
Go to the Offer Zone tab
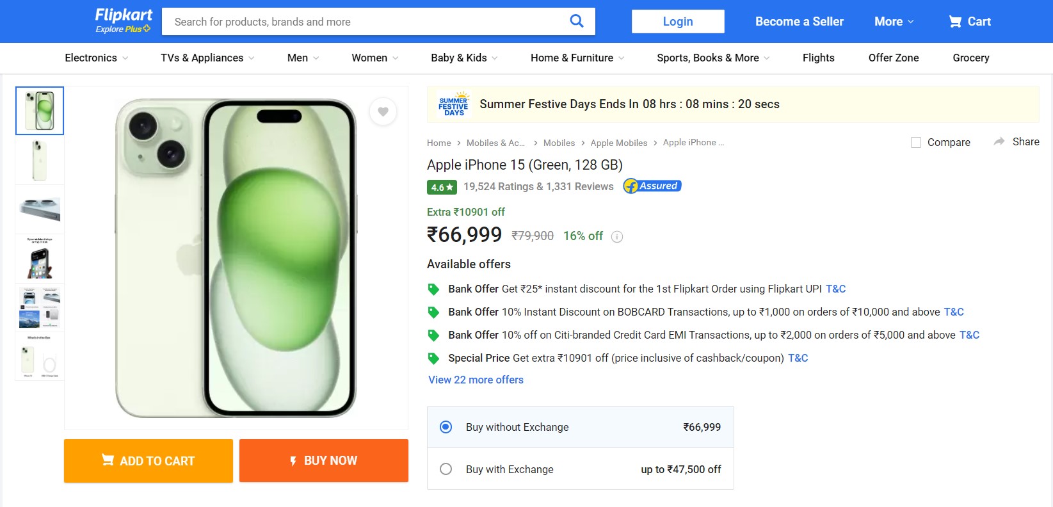[893, 58]
